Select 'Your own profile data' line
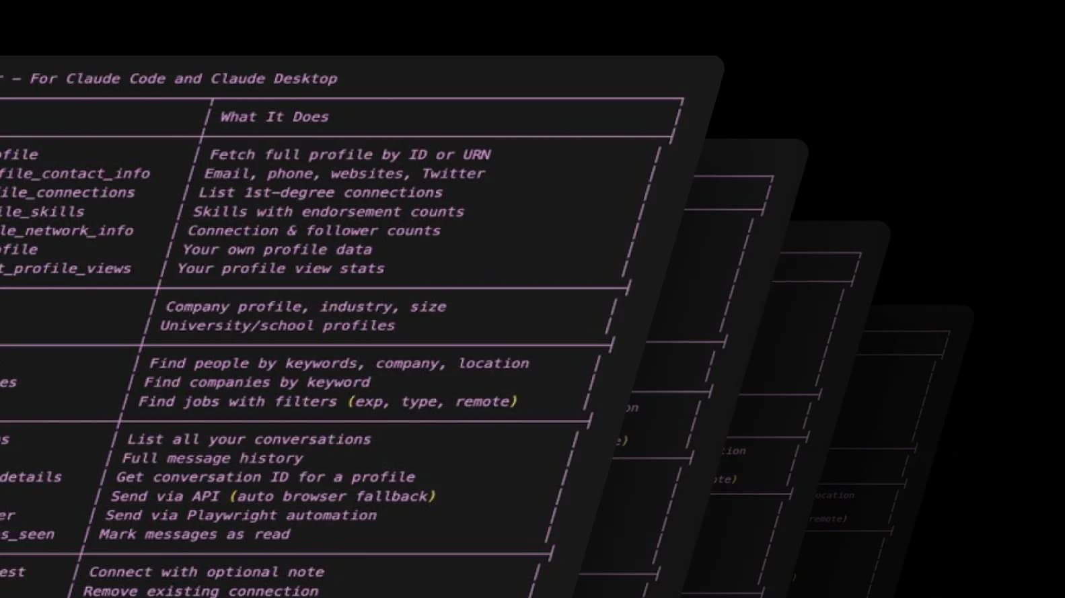This screenshot has width=1065, height=598. [277, 249]
